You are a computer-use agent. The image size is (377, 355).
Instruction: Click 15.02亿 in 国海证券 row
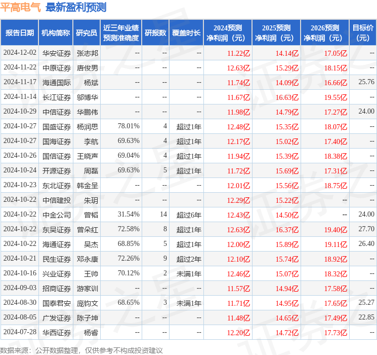point(287,141)
